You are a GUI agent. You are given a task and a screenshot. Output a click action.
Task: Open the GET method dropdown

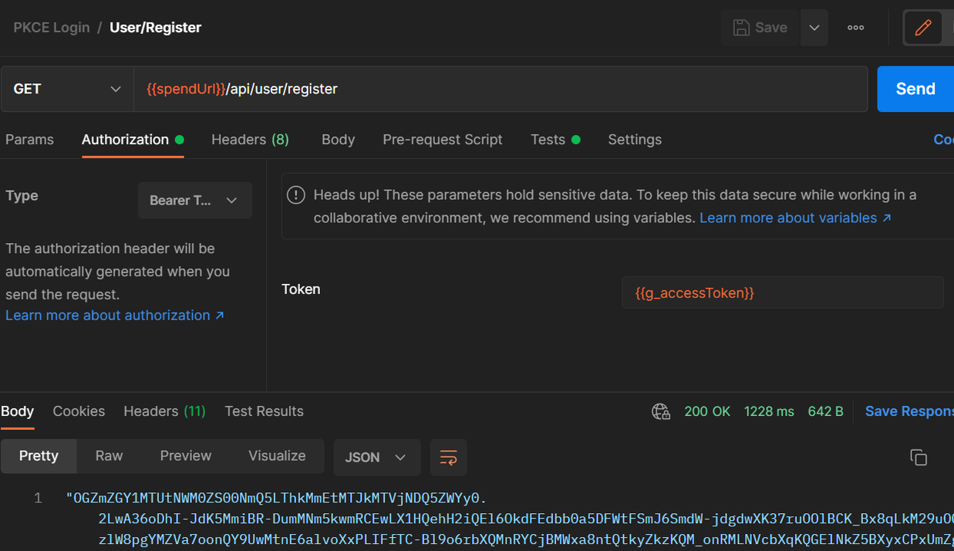click(67, 89)
